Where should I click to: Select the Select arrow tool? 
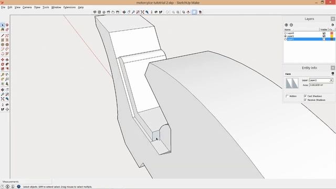pos(3,25)
